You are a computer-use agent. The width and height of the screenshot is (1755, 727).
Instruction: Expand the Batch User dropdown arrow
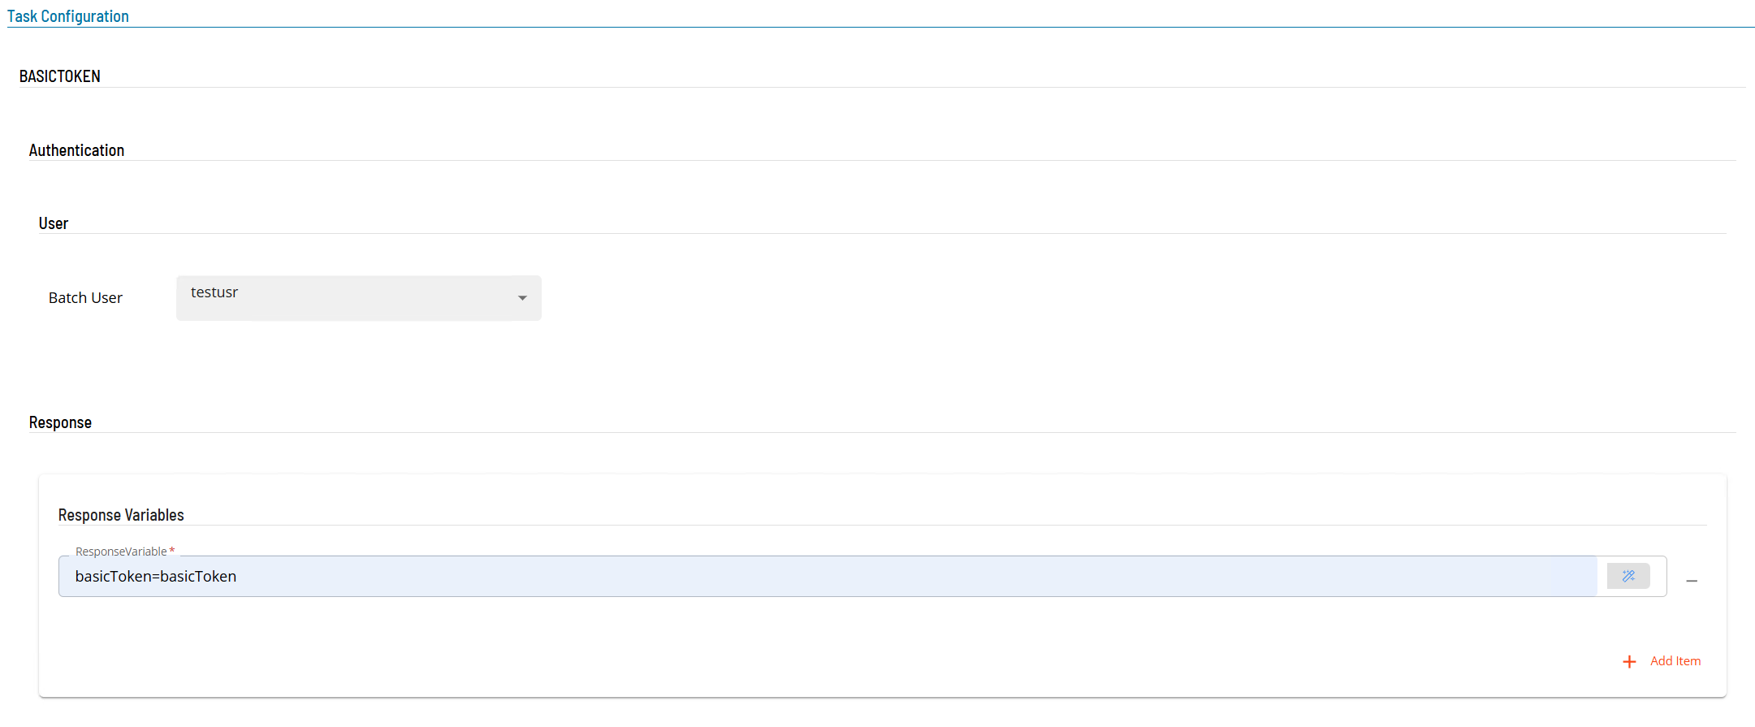pyautogui.click(x=522, y=298)
